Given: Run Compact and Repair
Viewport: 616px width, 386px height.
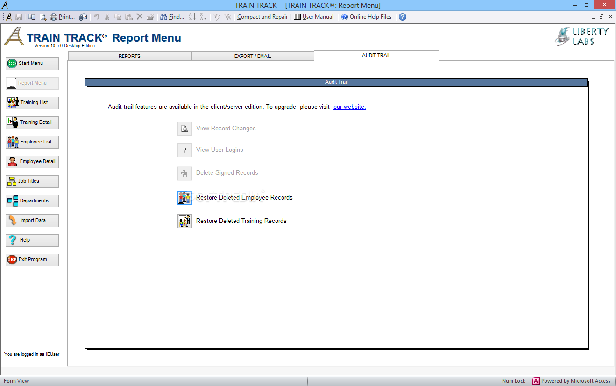Looking at the screenshot, I should click(x=262, y=17).
